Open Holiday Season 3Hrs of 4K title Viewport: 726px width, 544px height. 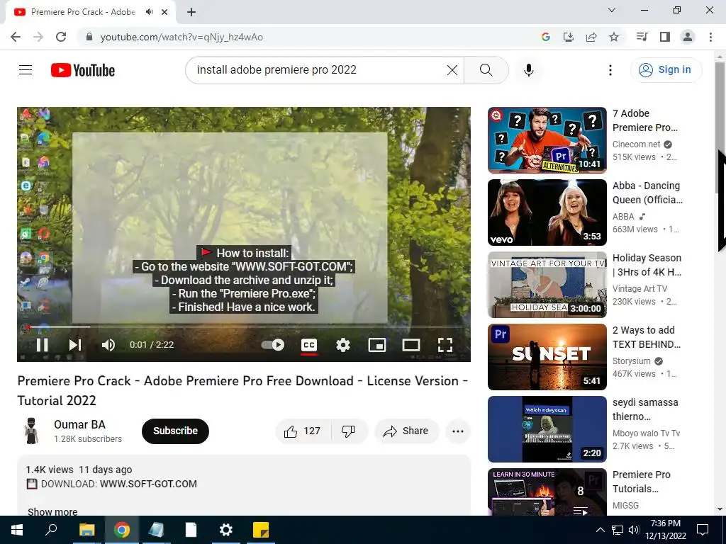tap(647, 265)
